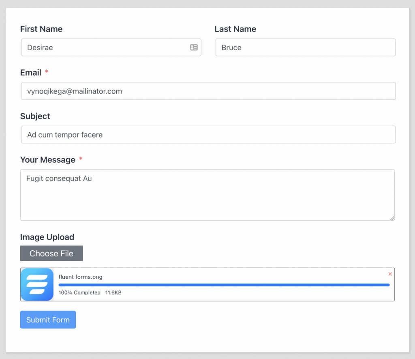
Task: Click the Choose File button
Action: click(51, 253)
